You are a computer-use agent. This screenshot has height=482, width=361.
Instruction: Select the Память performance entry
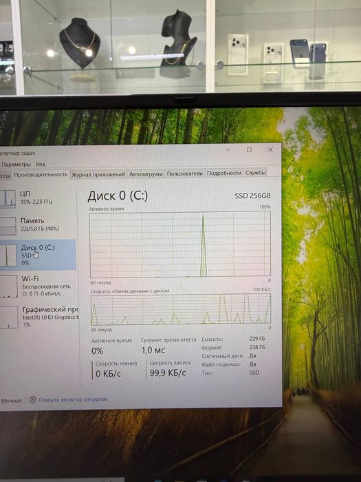[37, 224]
